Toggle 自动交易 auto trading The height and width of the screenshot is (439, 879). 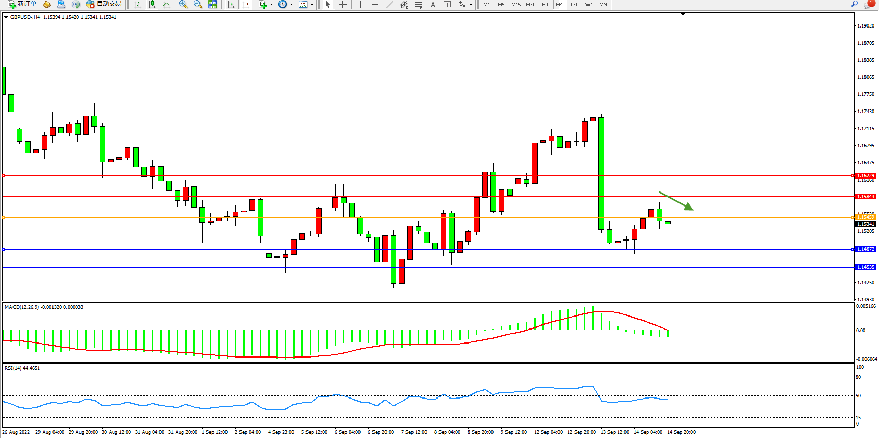104,4
